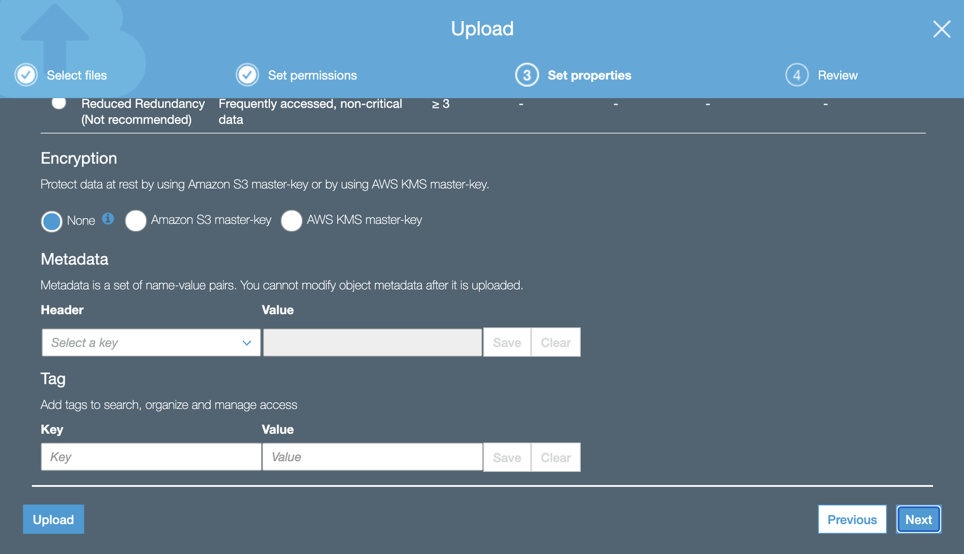Select Amazon S3 master-key encryption
Screen dimensions: 964x554
136,220
